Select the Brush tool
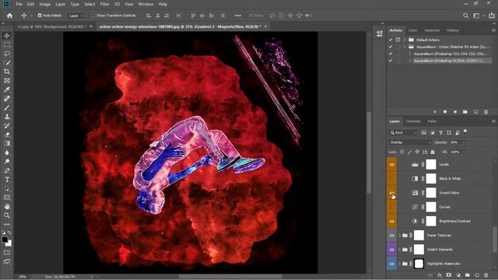 click(x=7, y=107)
